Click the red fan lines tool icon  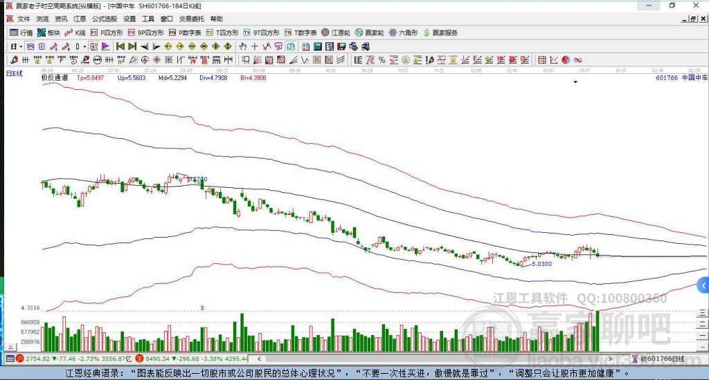click(x=258, y=60)
